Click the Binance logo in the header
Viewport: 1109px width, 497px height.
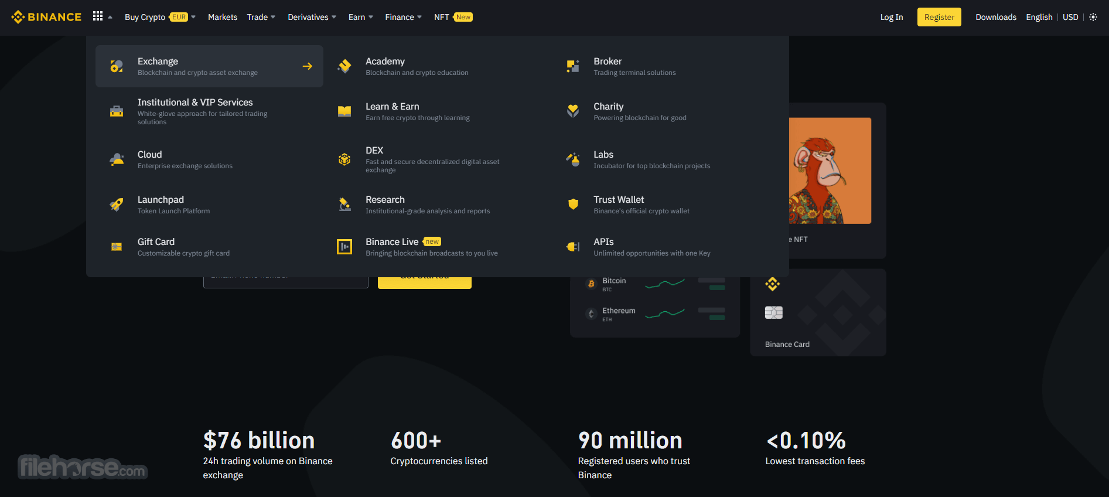click(x=46, y=17)
